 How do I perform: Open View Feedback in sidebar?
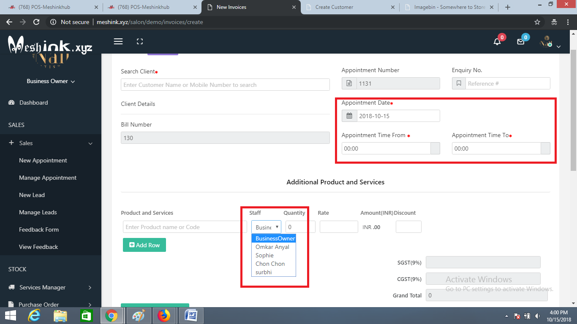pyautogui.click(x=38, y=247)
